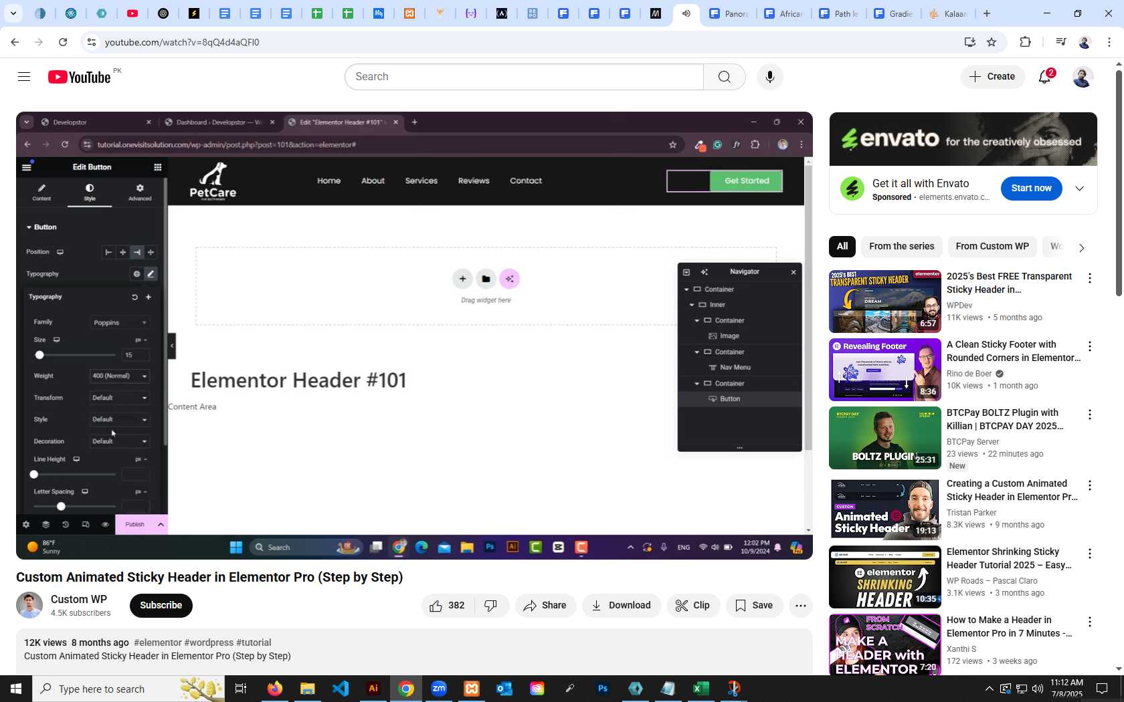
Task: Open Firefox from the taskbar
Action: (x=274, y=689)
